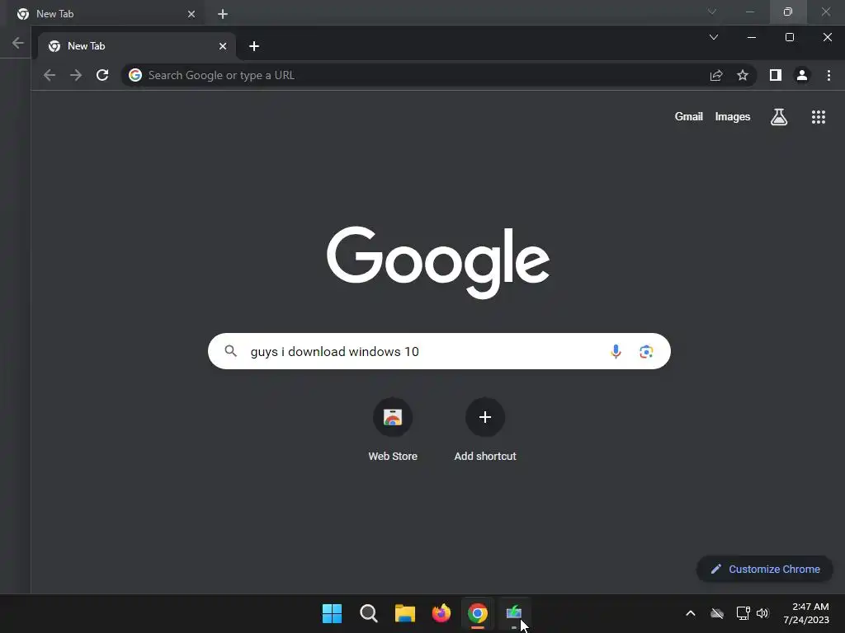Open clock and date panel
Viewport: 845px width, 633px height.
(x=806, y=613)
